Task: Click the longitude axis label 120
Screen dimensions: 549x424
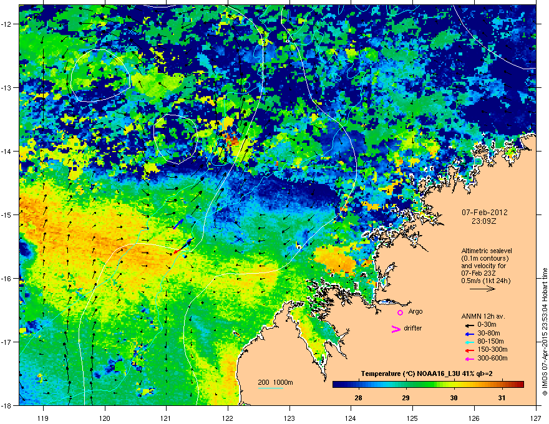Action: click(105, 418)
